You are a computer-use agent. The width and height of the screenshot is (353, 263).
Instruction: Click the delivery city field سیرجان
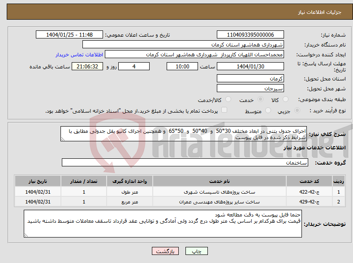click(250, 88)
